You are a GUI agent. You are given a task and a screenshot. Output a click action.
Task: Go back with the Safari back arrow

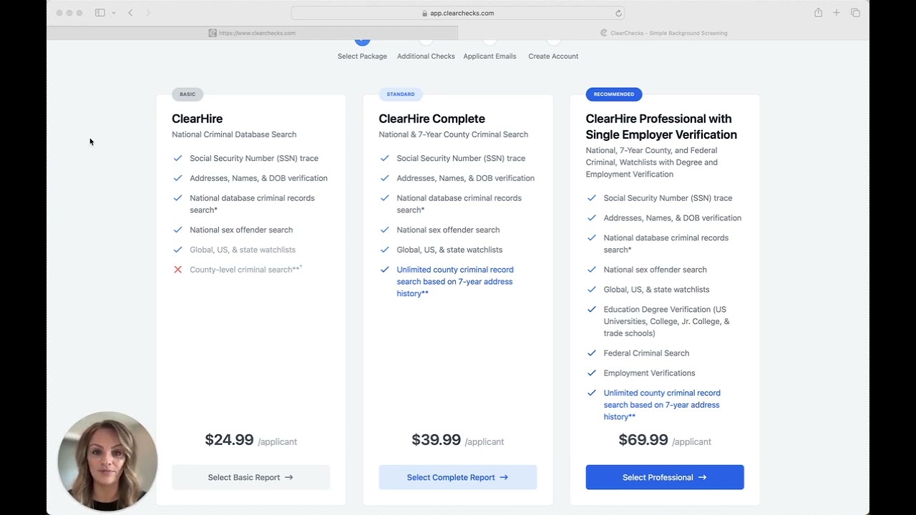click(x=130, y=13)
